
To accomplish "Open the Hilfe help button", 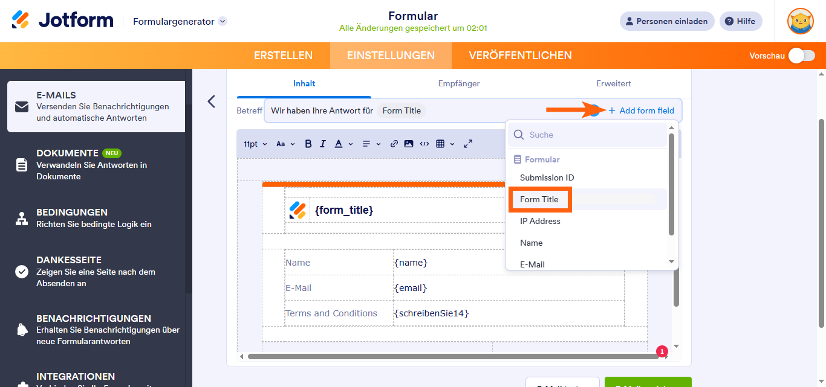I will point(740,21).
